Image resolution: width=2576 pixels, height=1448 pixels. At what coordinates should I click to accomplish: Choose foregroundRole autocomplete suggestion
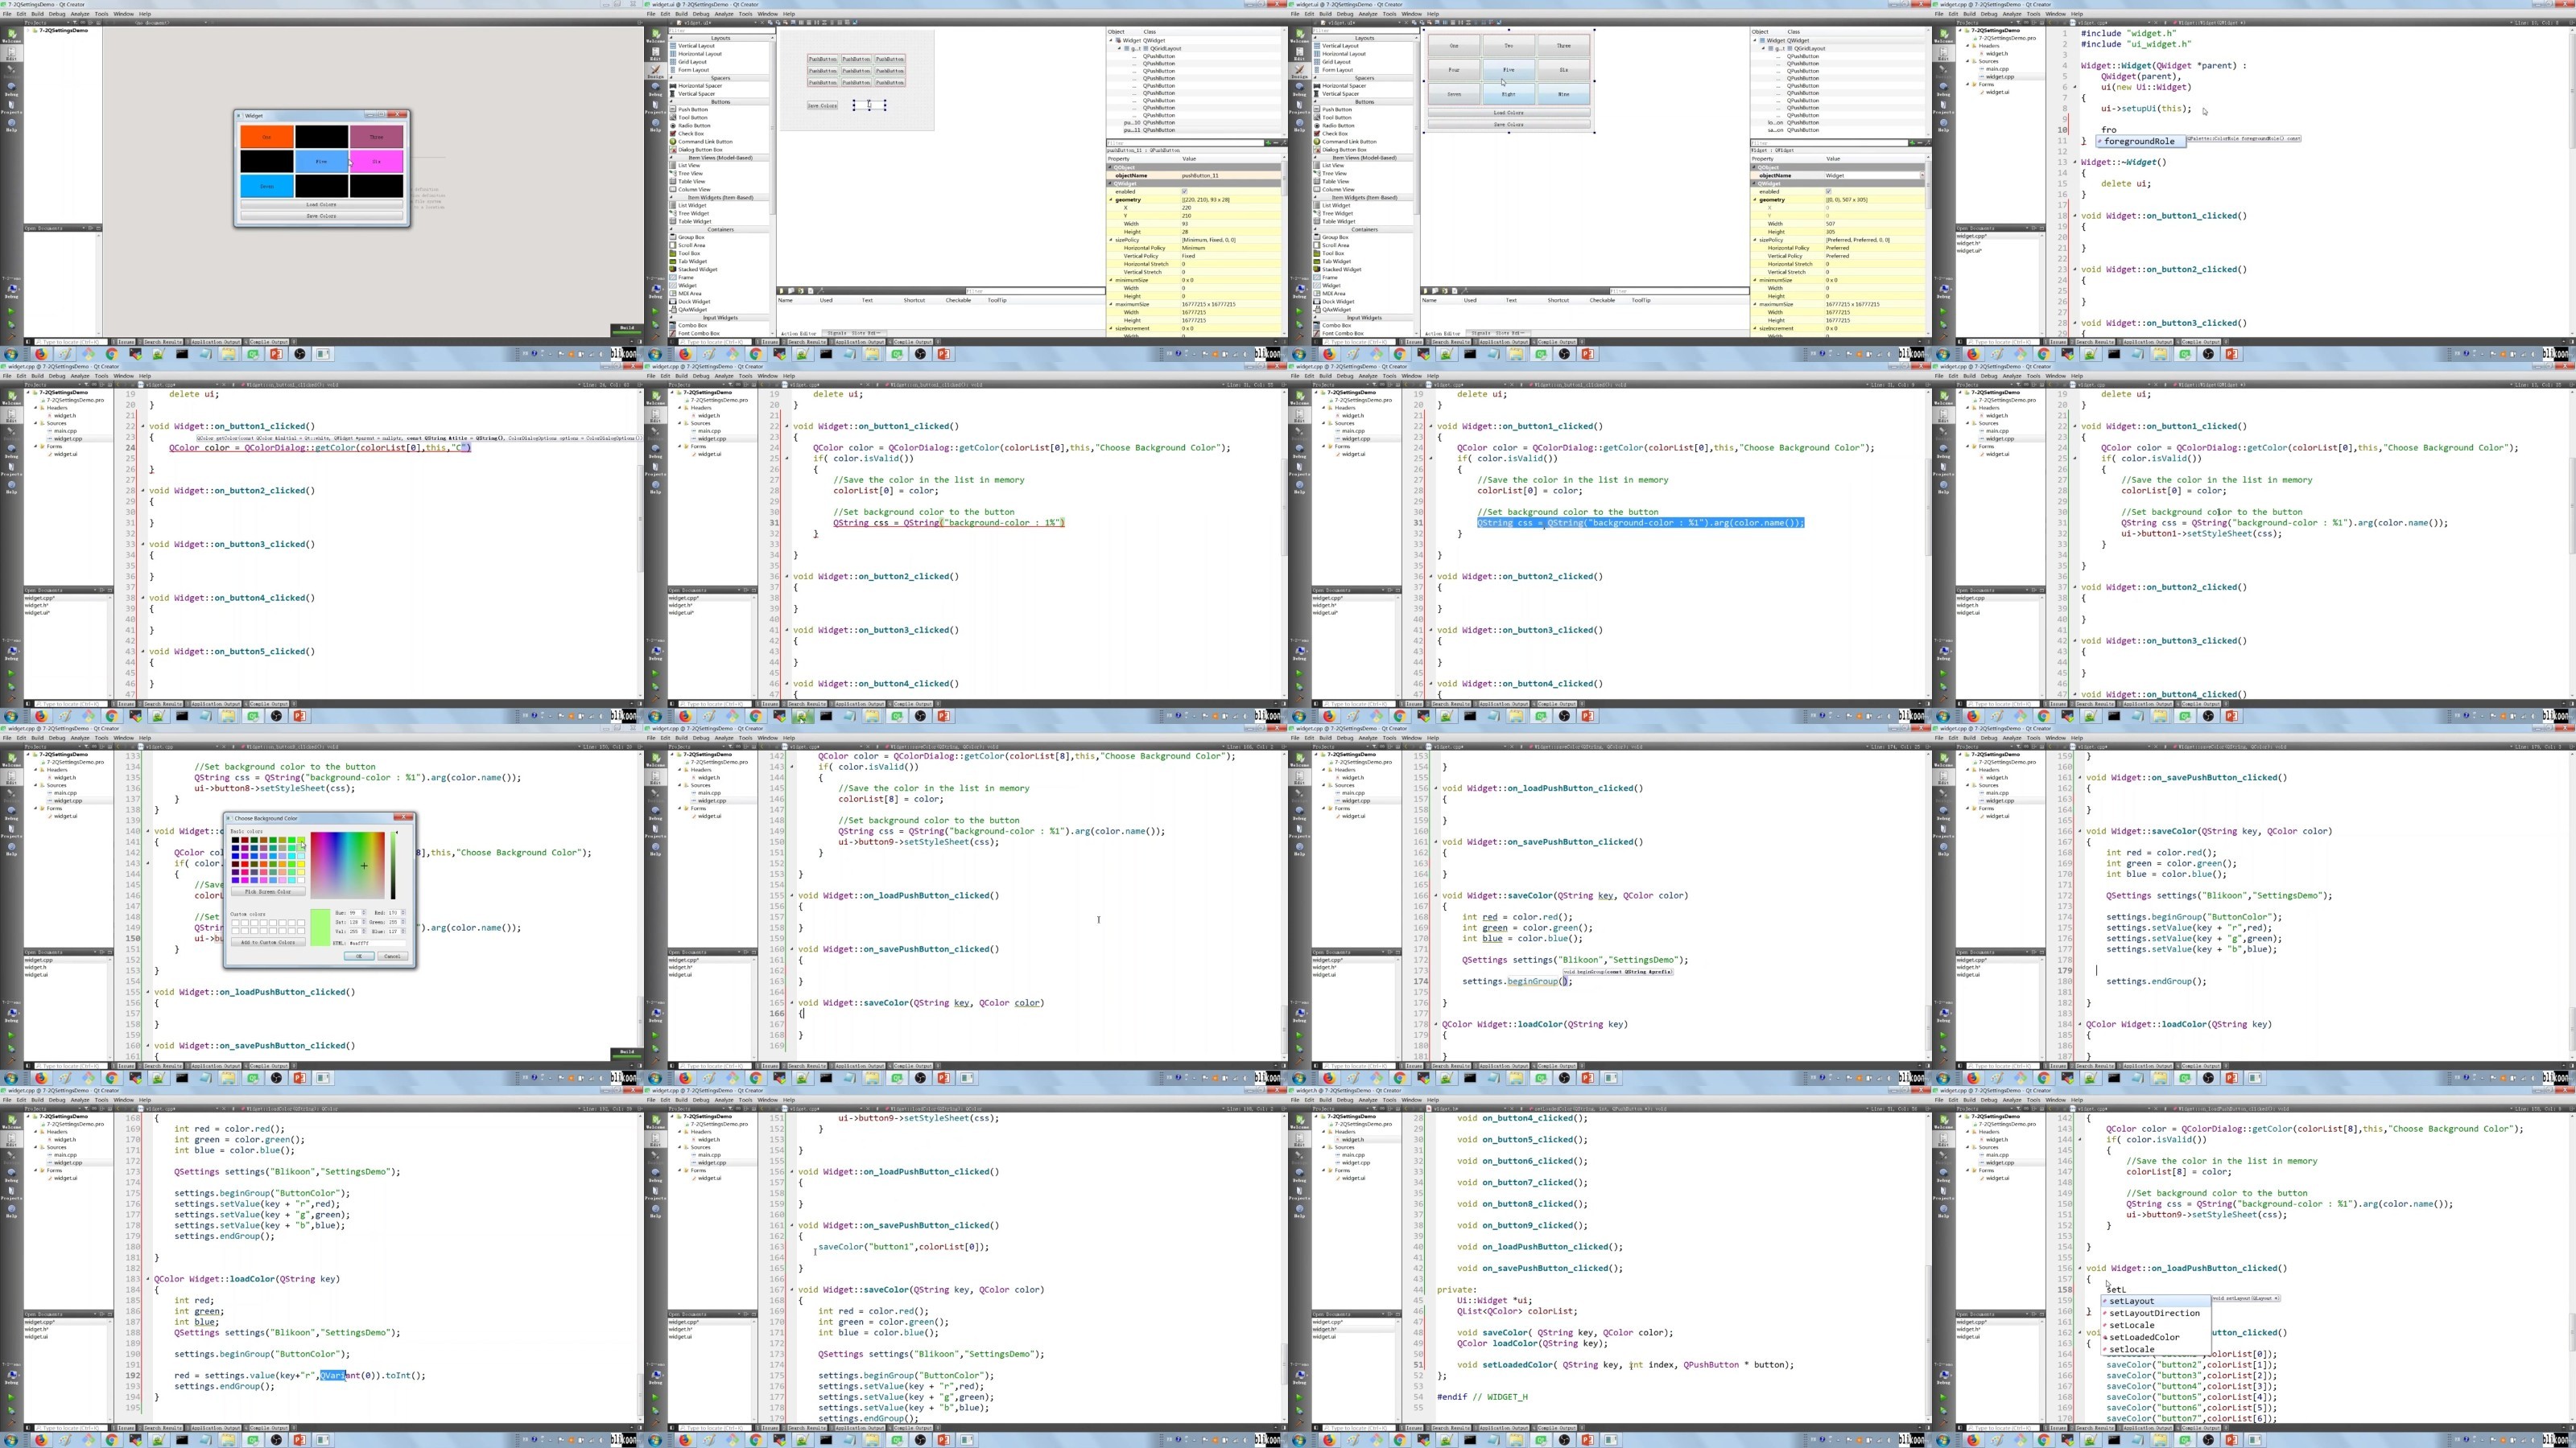[x=2139, y=141]
